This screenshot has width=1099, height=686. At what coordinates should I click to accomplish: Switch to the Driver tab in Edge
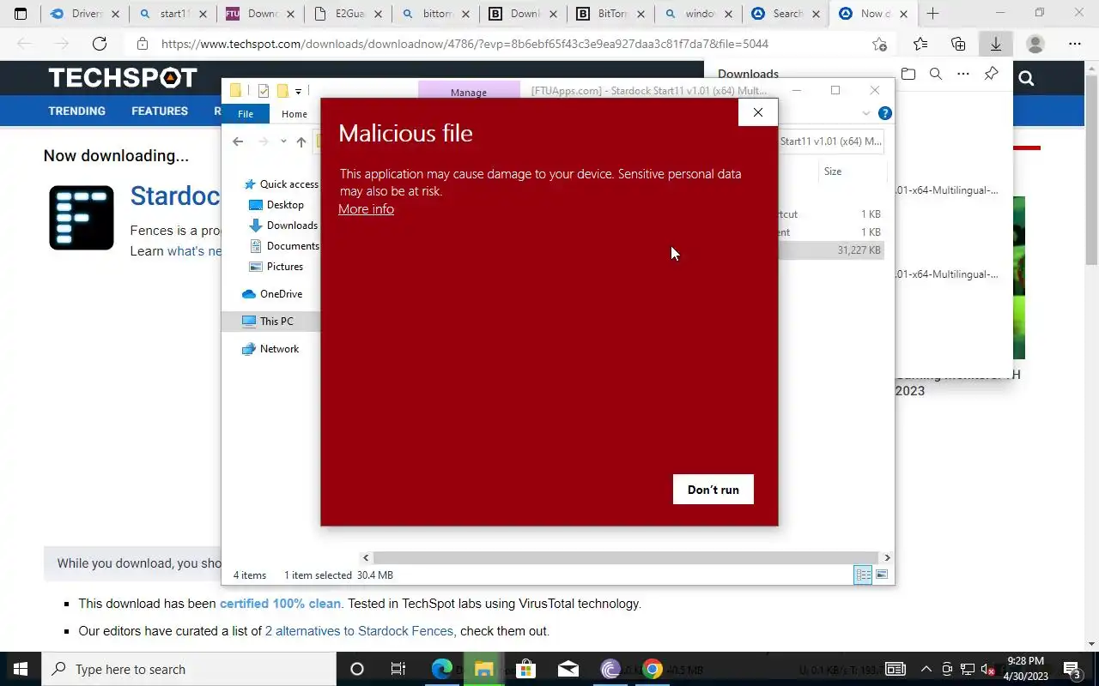[84, 14]
